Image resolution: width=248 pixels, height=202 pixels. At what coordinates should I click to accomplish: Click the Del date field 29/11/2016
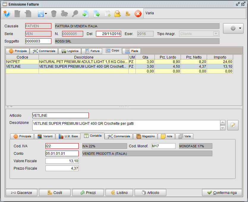click(x=108, y=34)
